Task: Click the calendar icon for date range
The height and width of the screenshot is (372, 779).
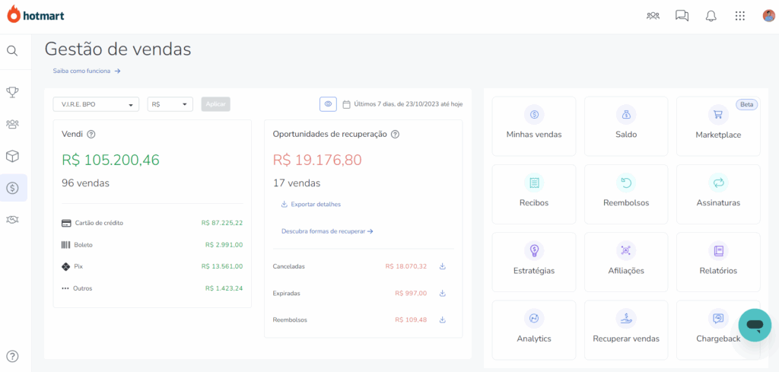Action: [347, 104]
